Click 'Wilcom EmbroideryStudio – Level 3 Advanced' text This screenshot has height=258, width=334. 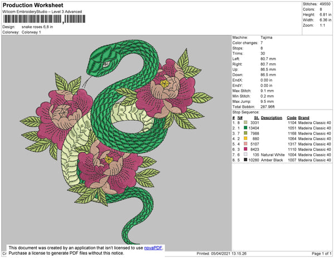pos(42,12)
